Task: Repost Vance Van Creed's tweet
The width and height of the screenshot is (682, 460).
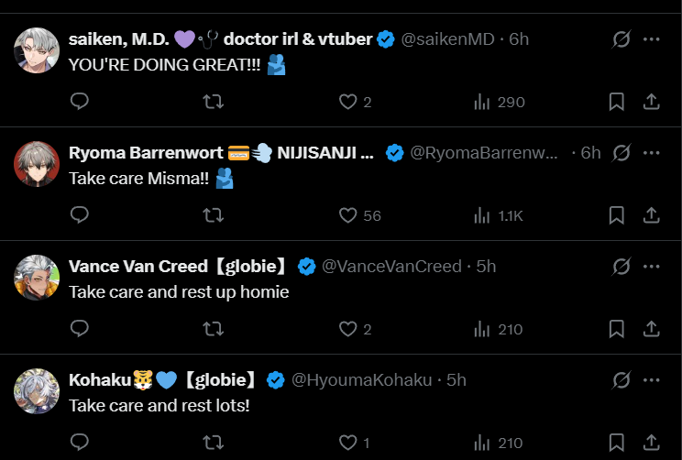Action: pyautogui.click(x=213, y=329)
